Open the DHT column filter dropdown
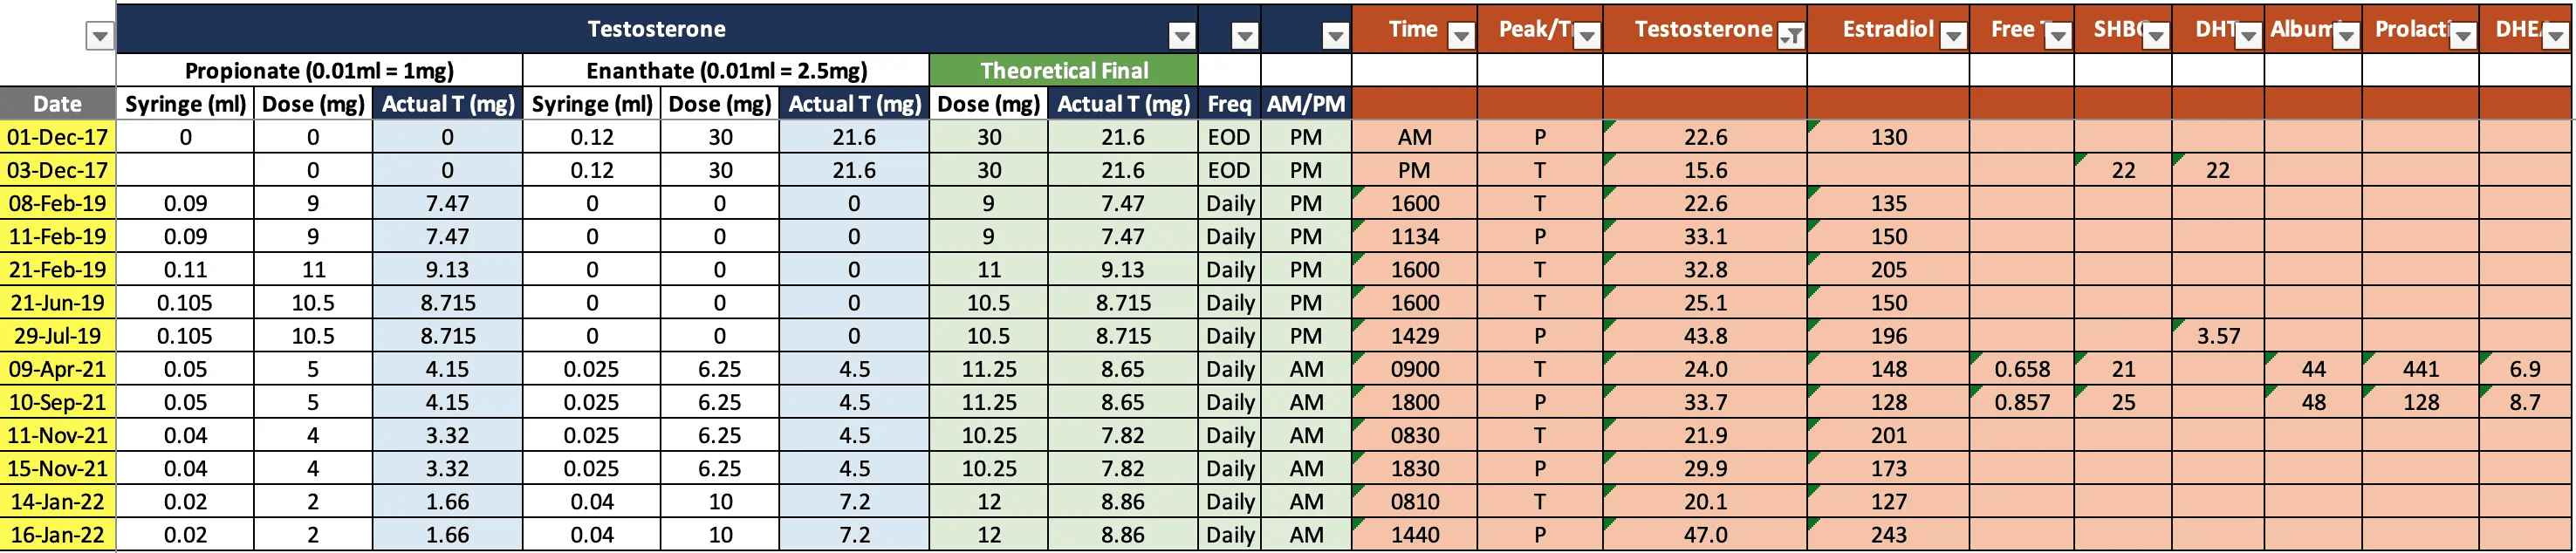2576x553 pixels. click(x=2248, y=37)
